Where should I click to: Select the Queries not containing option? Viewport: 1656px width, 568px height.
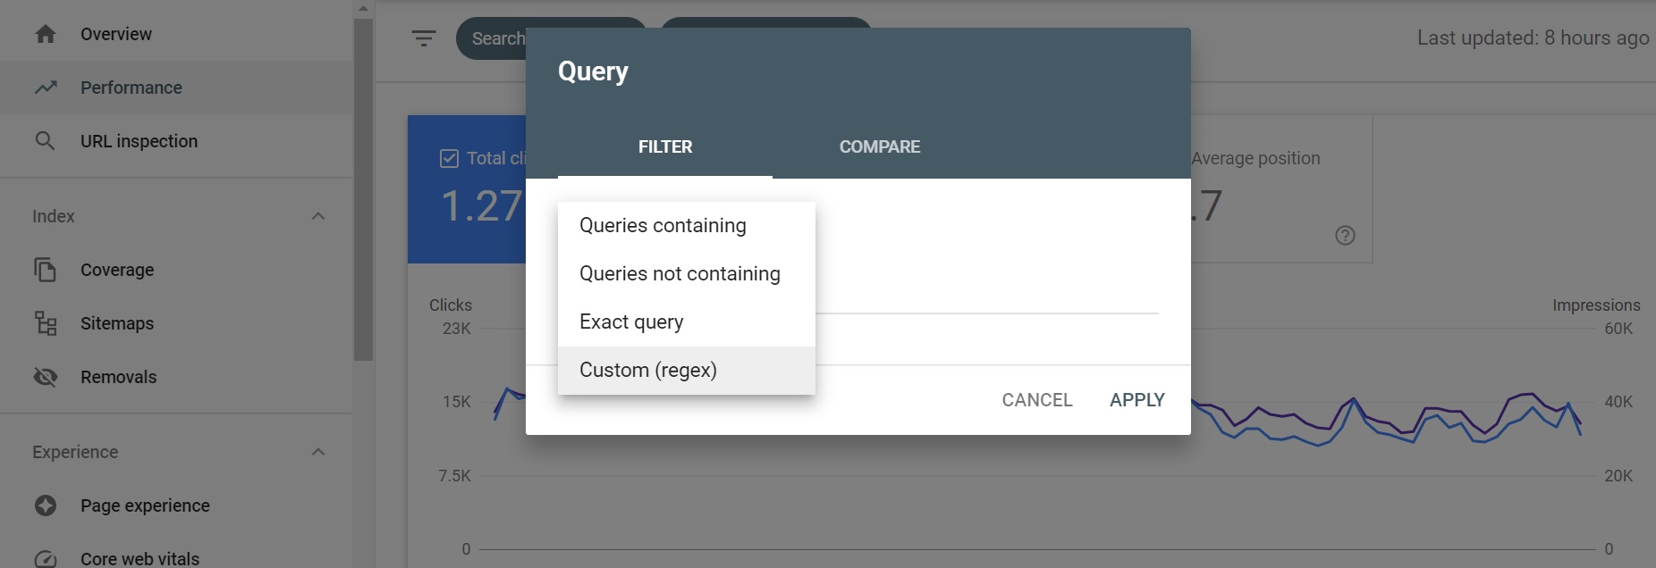point(687,274)
